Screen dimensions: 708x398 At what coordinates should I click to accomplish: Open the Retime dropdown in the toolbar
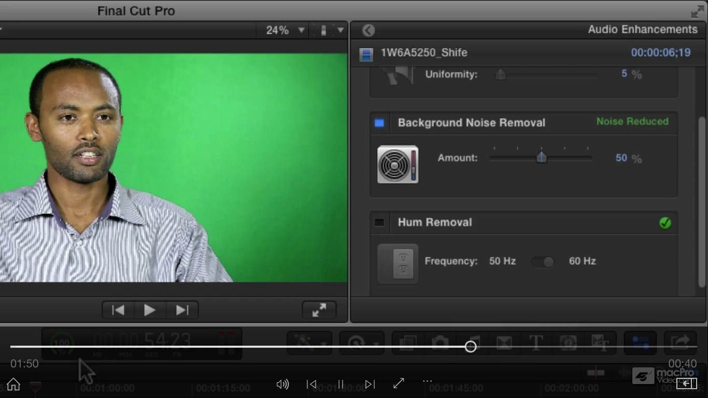(x=362, y=343)
